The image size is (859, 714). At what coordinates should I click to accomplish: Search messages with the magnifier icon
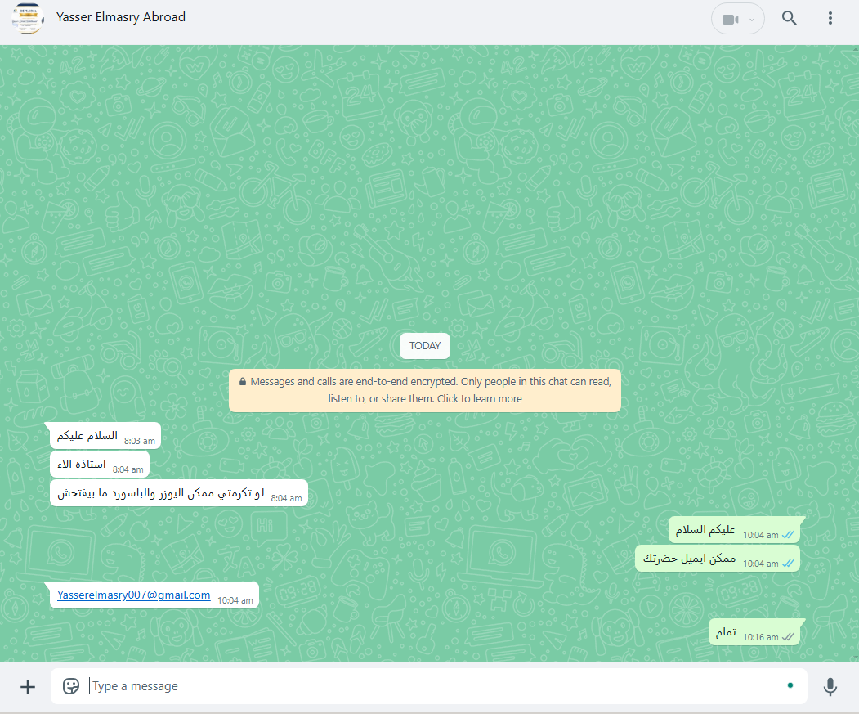[x=789, y=18]
